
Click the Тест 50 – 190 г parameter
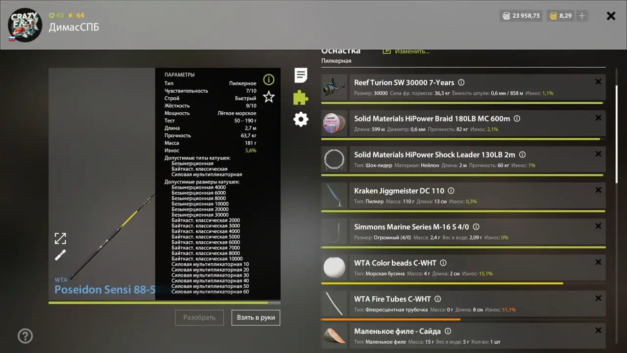(210, 121)
